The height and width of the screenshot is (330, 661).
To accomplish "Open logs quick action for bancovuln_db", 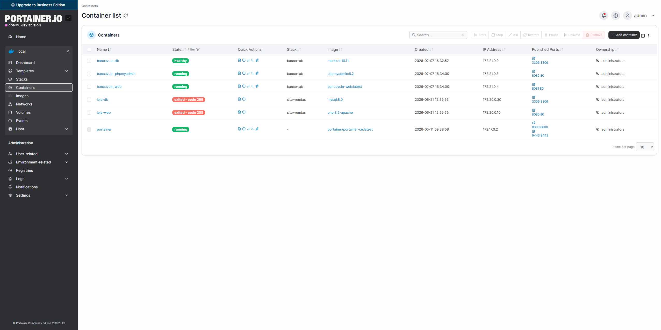I will (x=239, y=60).
